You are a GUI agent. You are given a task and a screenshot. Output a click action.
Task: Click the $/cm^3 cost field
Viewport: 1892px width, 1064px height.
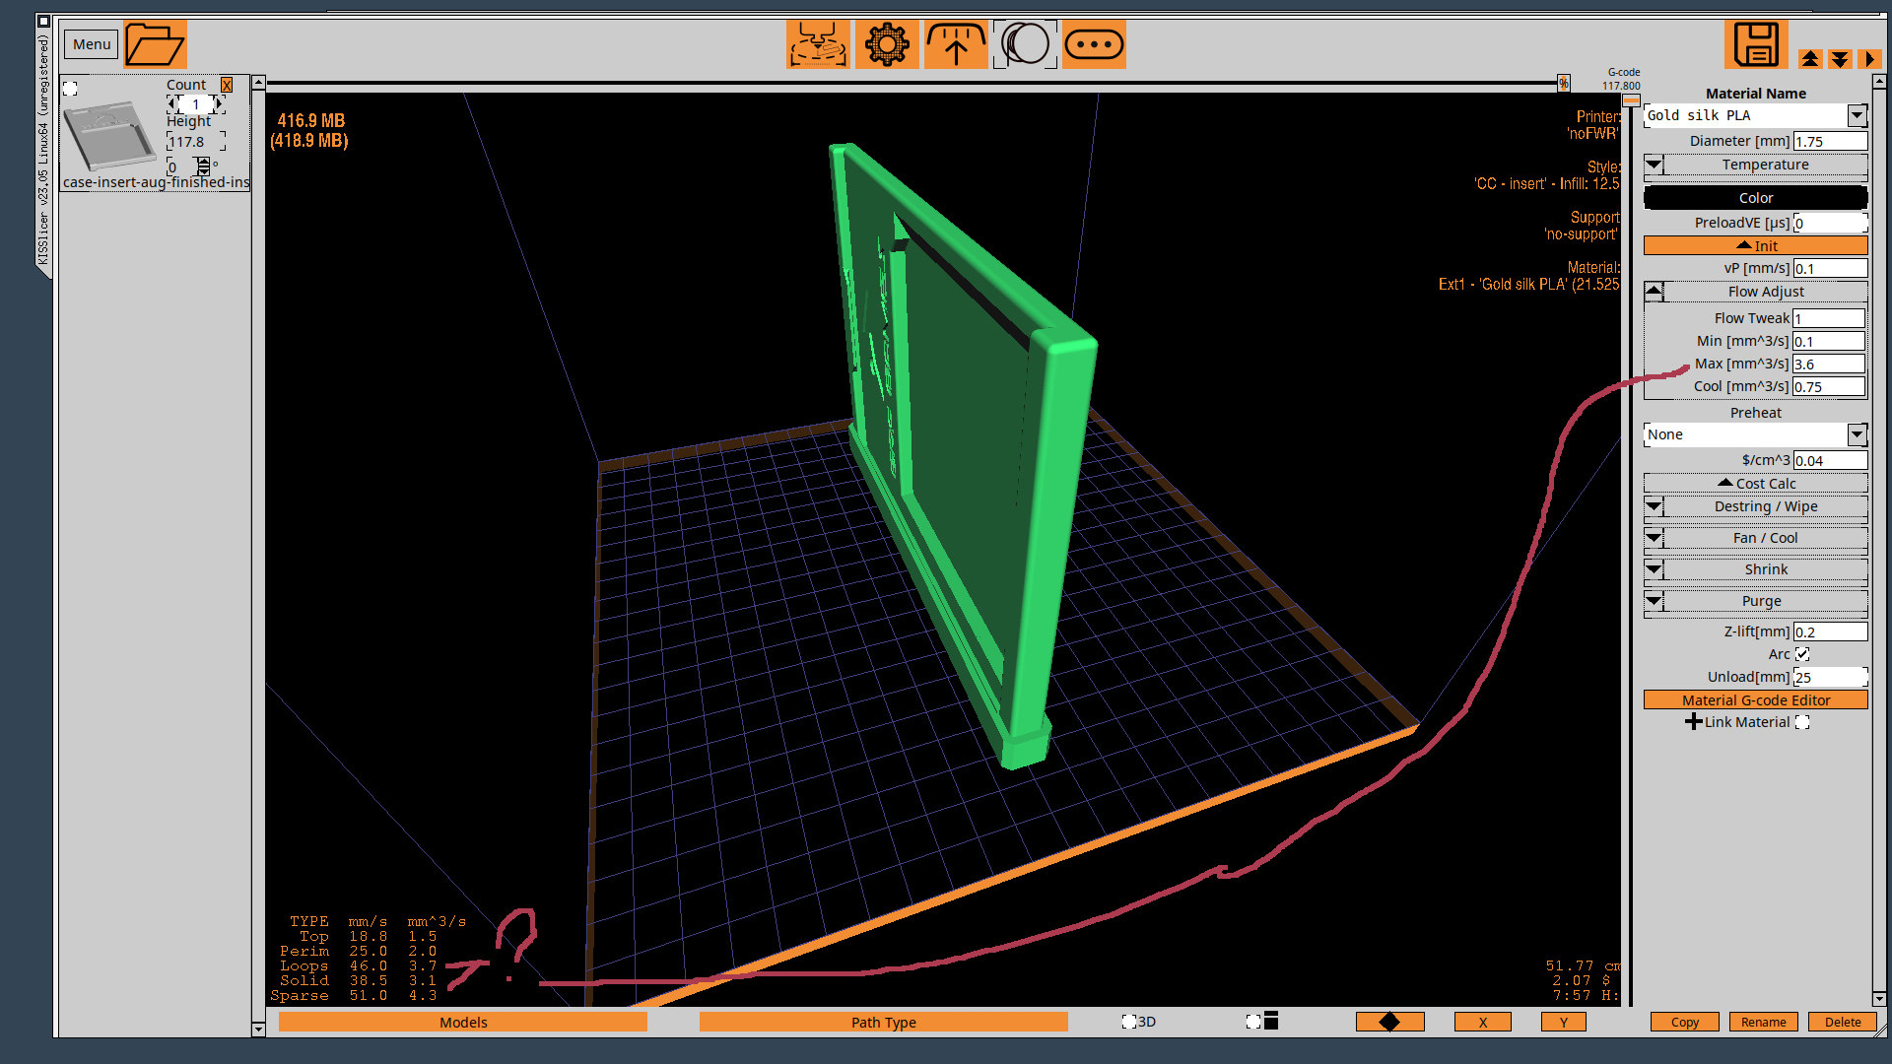click(1830, 460)
